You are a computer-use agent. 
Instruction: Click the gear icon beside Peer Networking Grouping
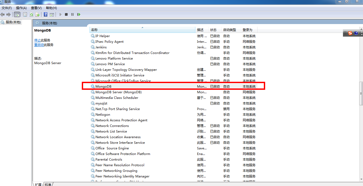93,170
